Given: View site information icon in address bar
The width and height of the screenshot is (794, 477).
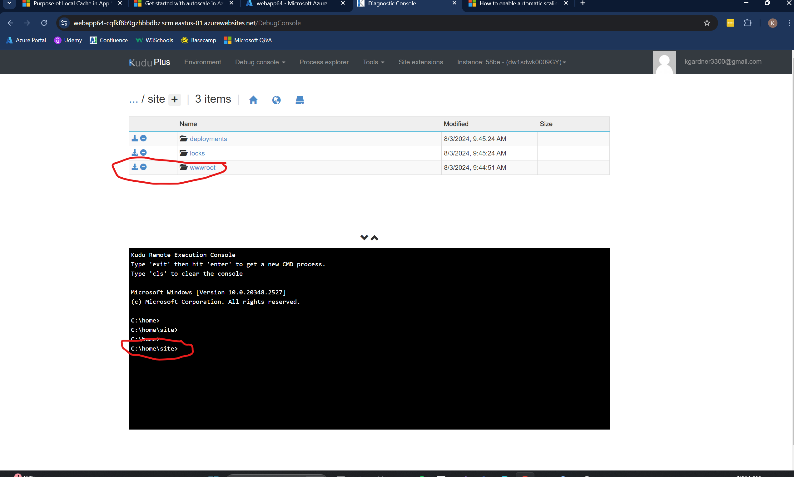Looking at the screenshot, I should [64, 23].
